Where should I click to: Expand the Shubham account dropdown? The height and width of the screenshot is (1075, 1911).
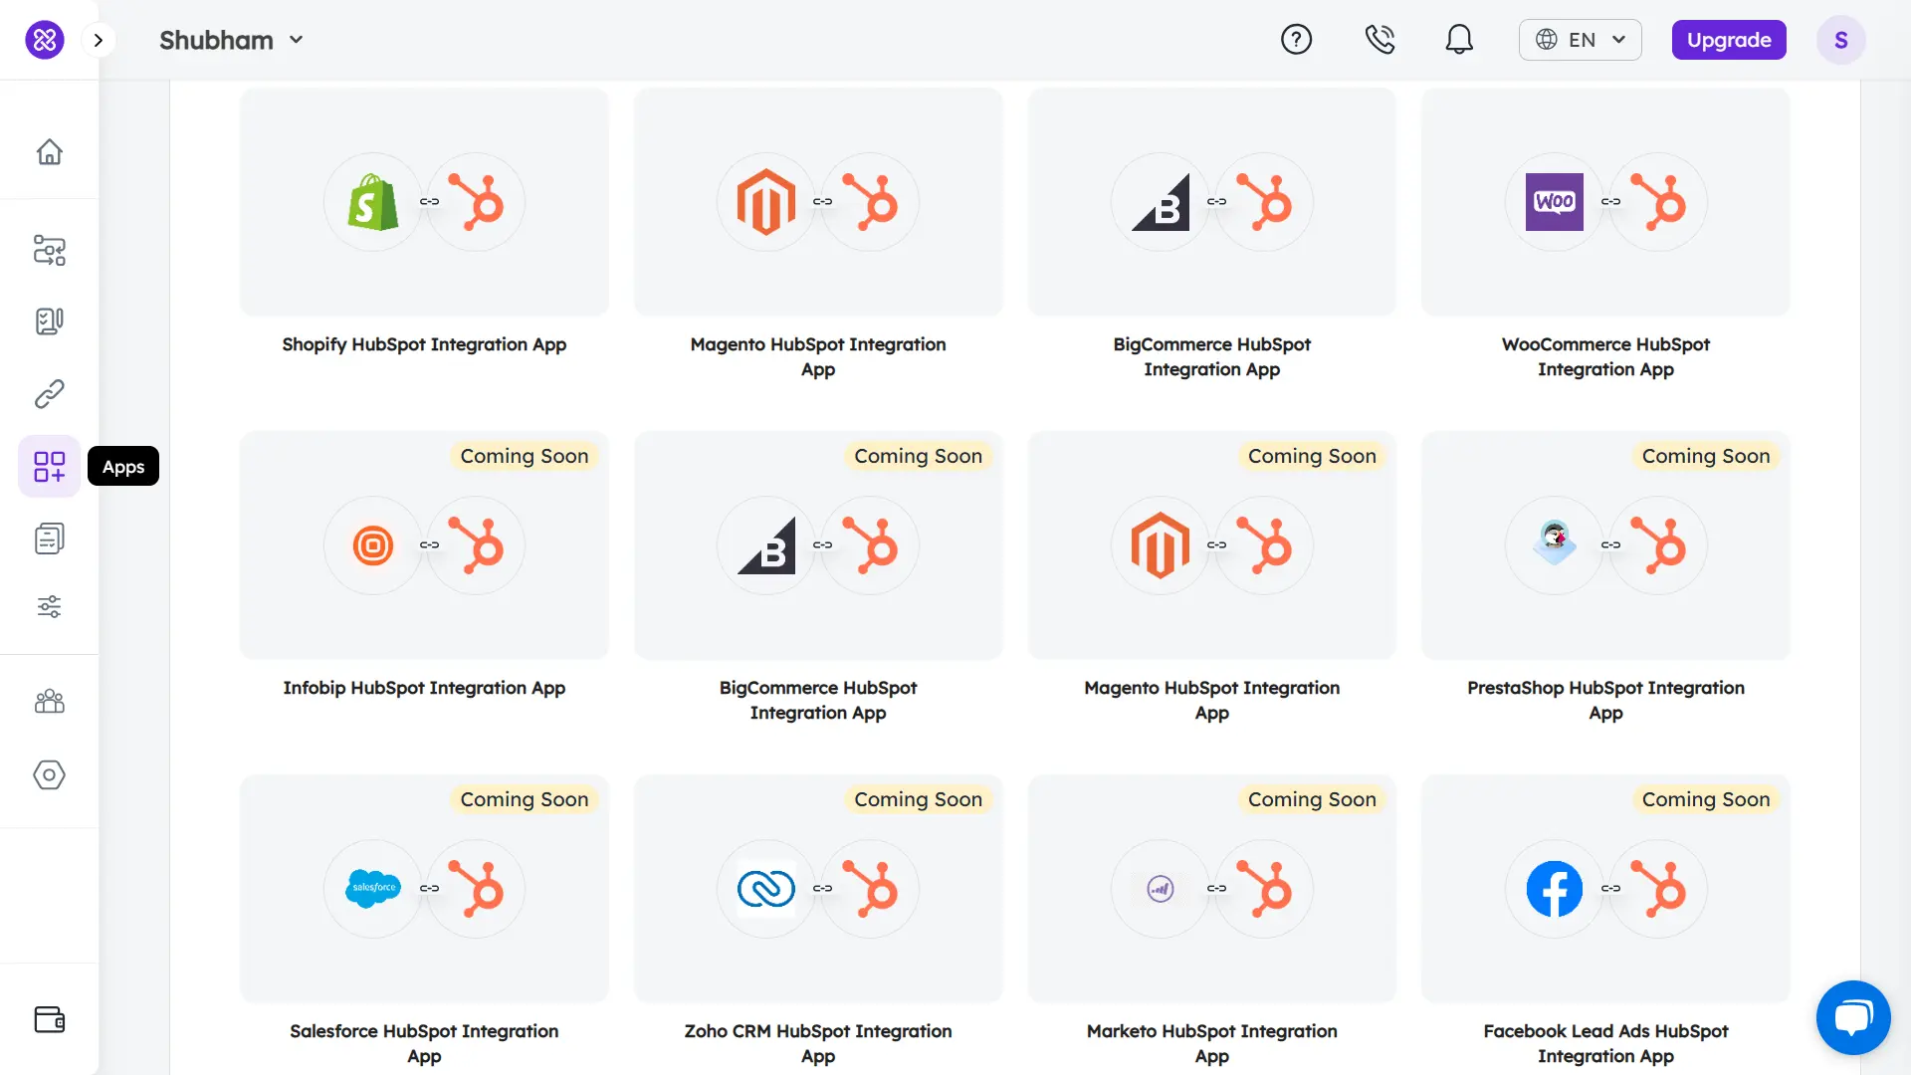click(x=232, y=40)
